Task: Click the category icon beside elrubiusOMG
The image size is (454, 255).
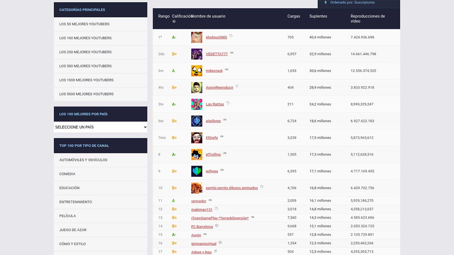Action: (x=231, y=36)
